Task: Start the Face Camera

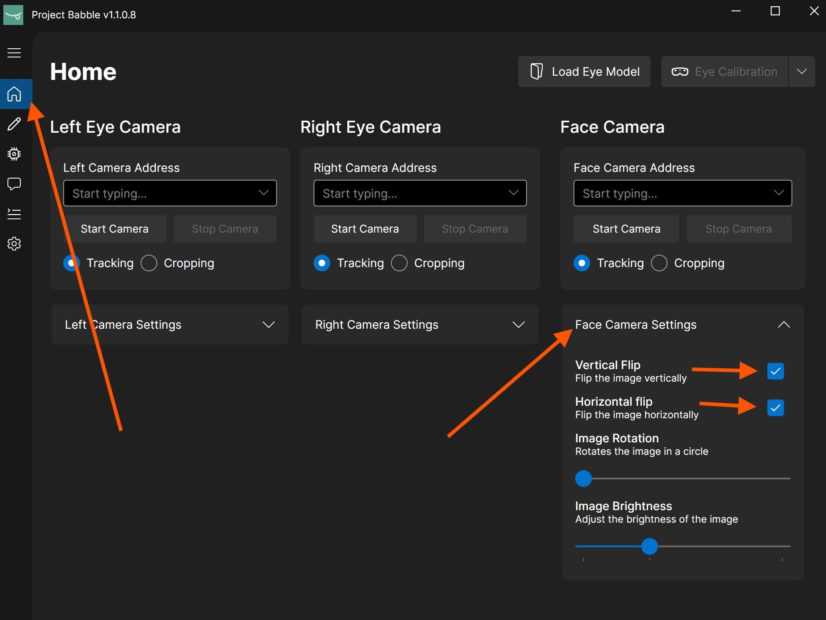Action: pos(626,228)
